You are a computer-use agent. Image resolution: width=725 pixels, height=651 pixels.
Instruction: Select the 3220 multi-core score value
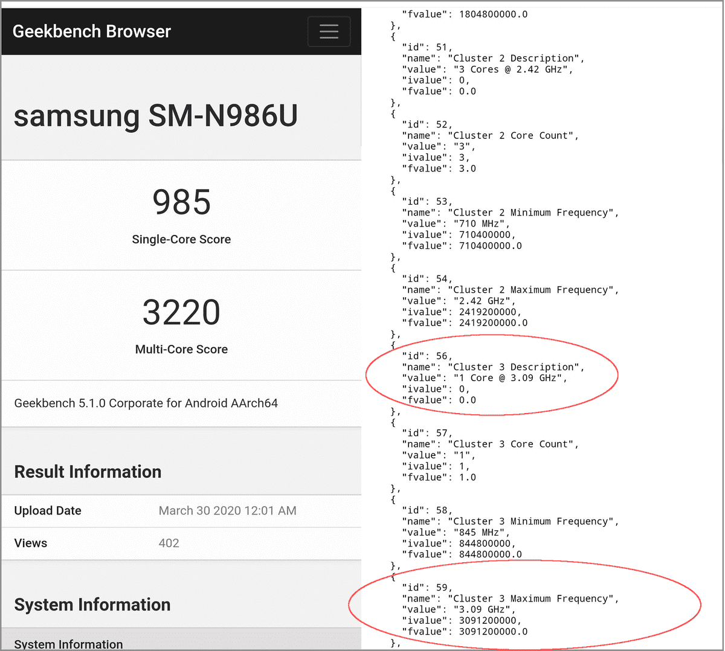[181, 312]
